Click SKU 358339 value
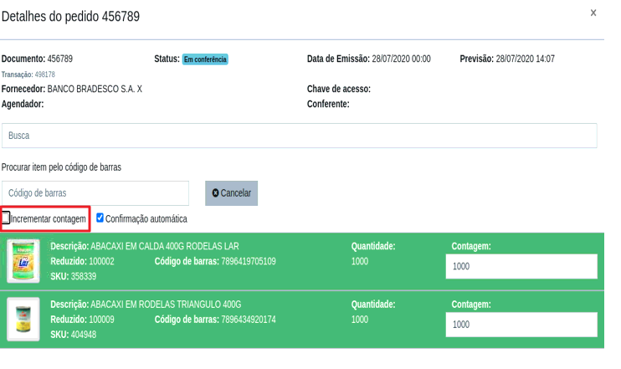The height and width of the screenshot is (369, 621). tap(84, 276)
